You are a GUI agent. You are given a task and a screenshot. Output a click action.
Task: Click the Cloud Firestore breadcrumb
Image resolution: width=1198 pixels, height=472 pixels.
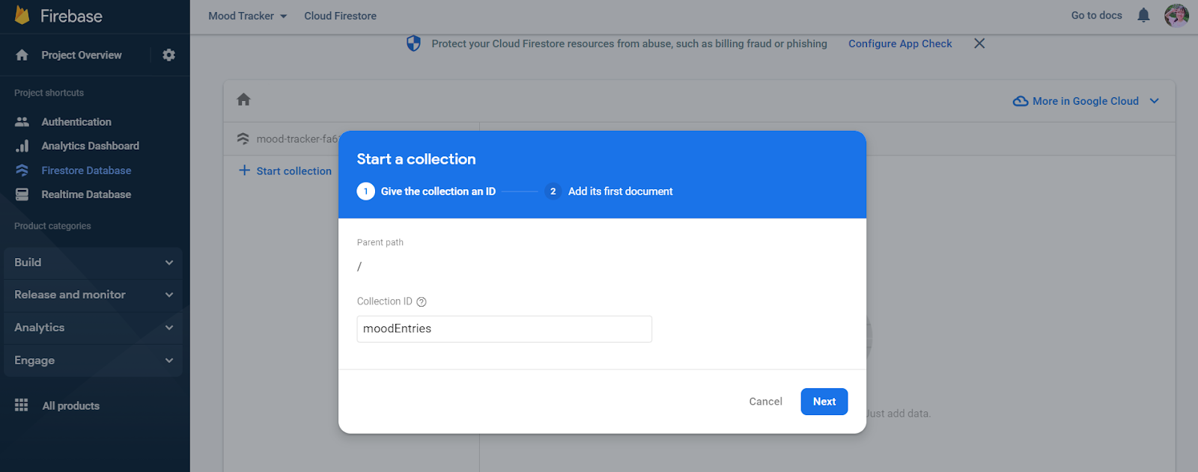click(x=340, y=16)
